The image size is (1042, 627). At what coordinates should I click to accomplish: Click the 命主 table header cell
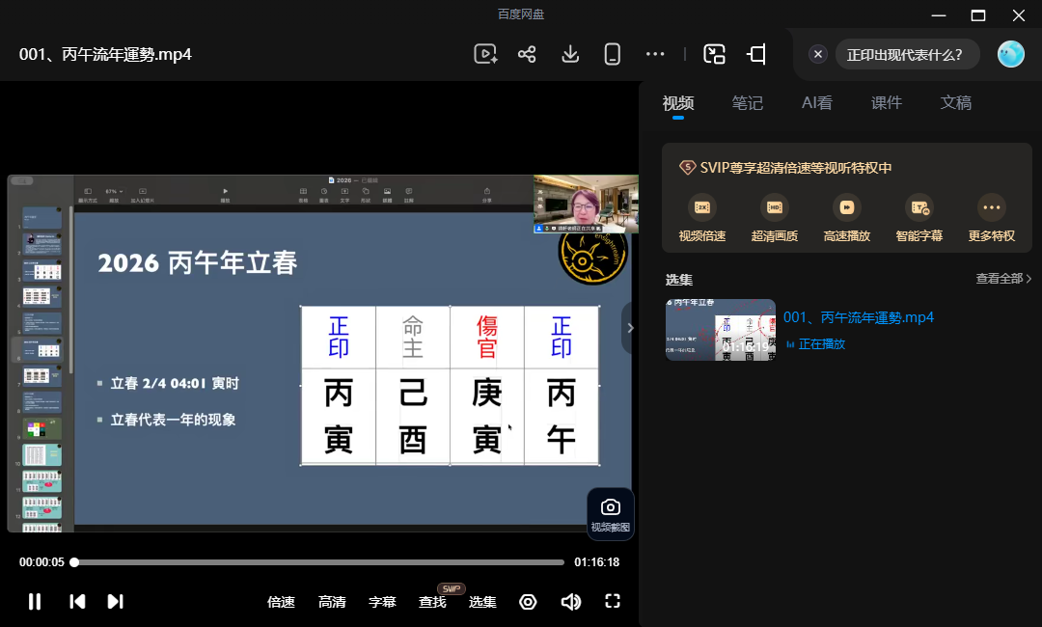[x=413, y=338]
